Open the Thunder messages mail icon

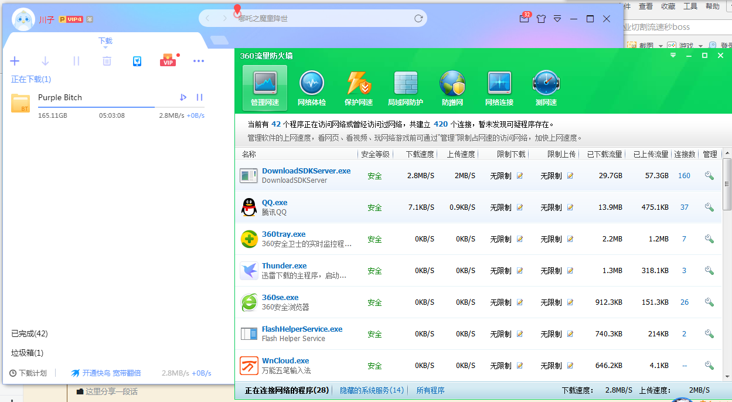[524, 19]
